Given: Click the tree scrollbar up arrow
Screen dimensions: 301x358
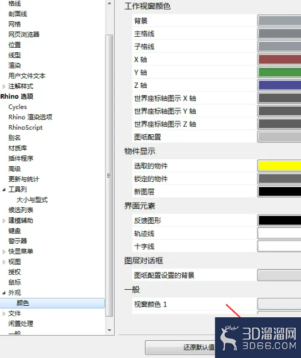Looking at the screenshot, I should (110, 3).
